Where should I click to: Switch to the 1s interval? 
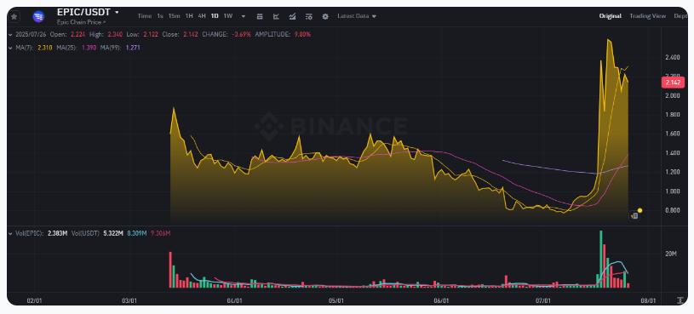pos(160,16)
